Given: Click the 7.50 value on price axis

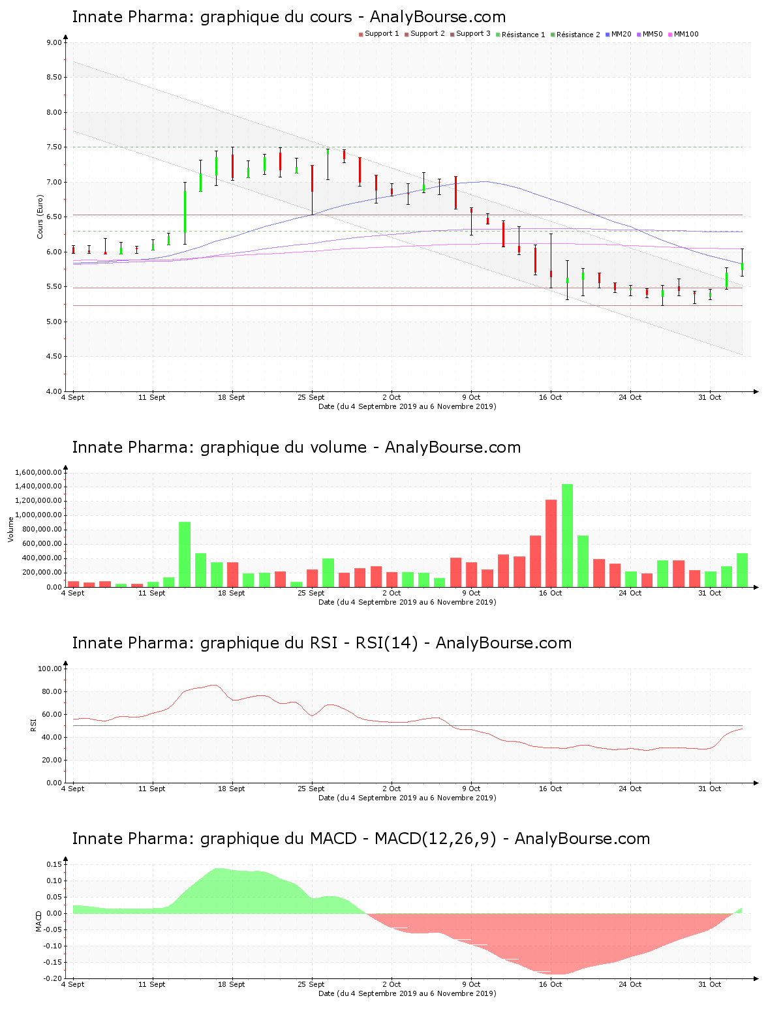Looking at the screenshot, I should tap(54, 147).
